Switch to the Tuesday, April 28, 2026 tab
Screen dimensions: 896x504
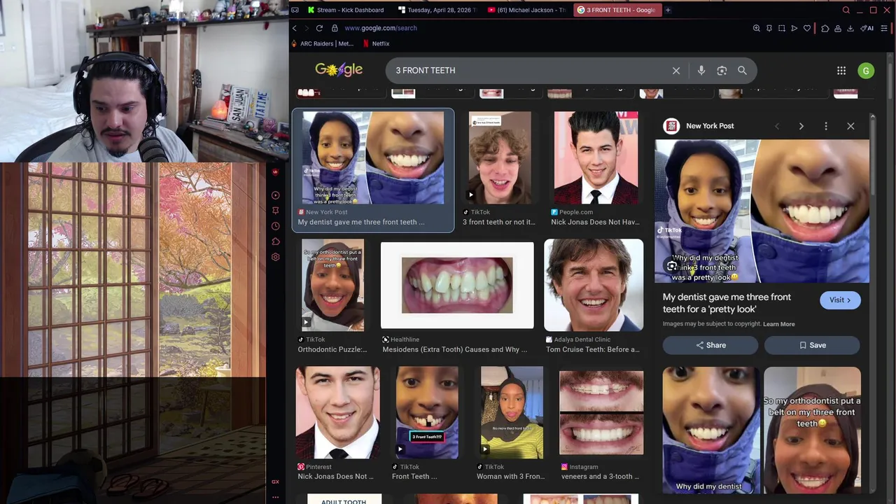pos(437,10)
